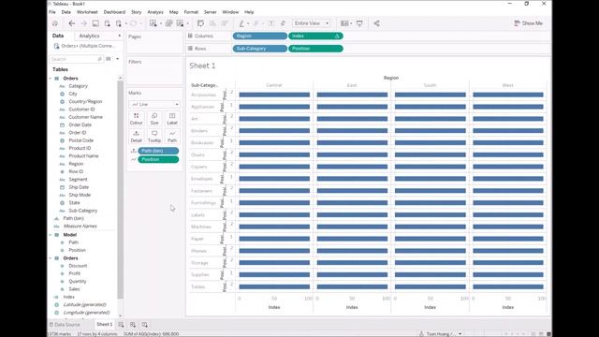Switch to the Analytics tab
The width and height of the screenshot is (599, 337).
coord(90,36)
